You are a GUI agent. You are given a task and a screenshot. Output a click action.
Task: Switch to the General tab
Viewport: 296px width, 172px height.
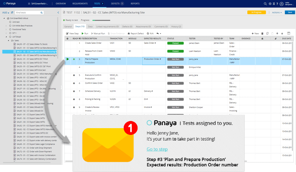tap(68, 27)
